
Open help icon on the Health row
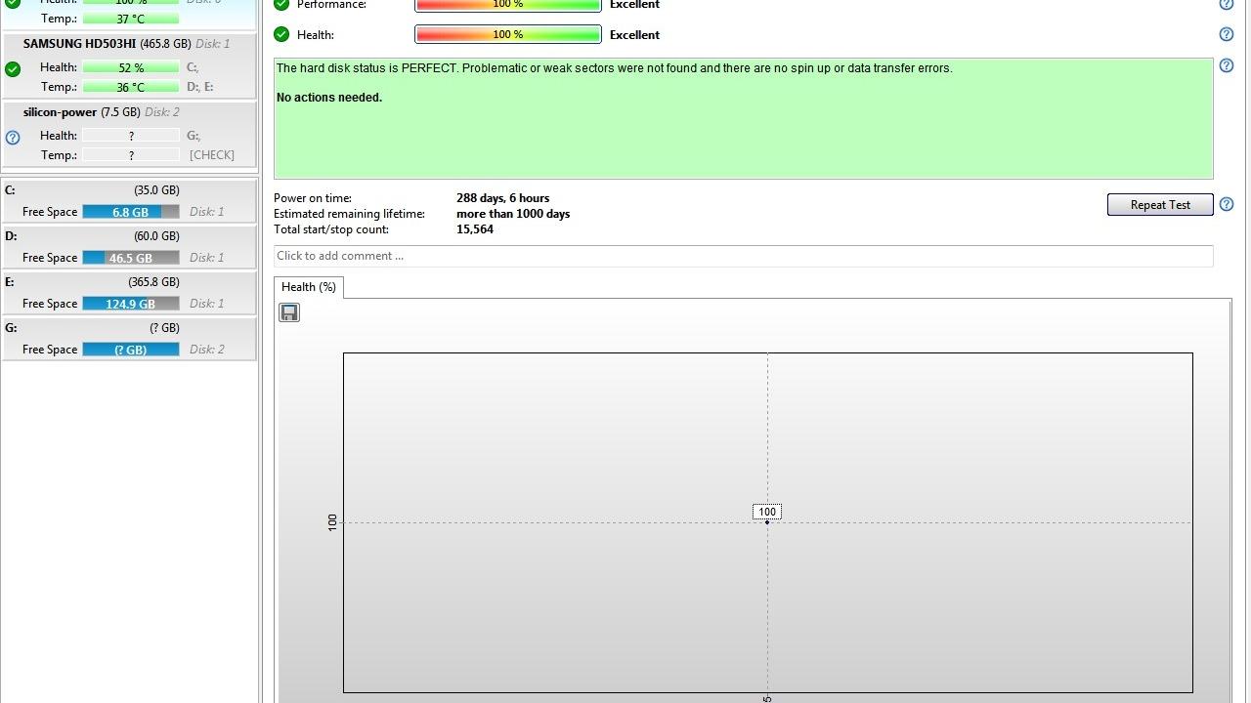(1227, 34)
